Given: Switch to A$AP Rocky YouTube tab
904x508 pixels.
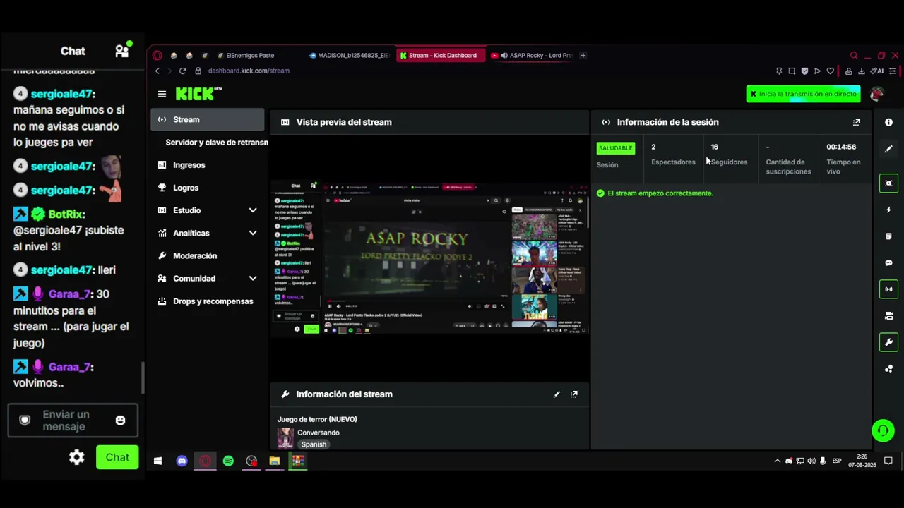Looking at the screenshot, I should (x=531, y=55).
